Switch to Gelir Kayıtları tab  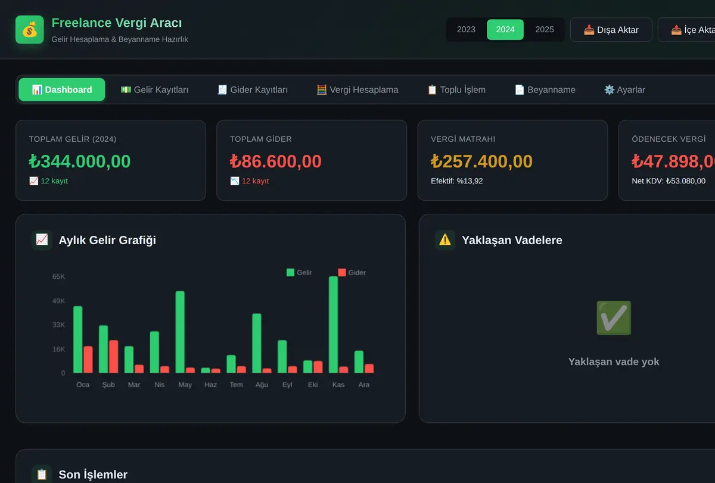[x=154, y=89]
